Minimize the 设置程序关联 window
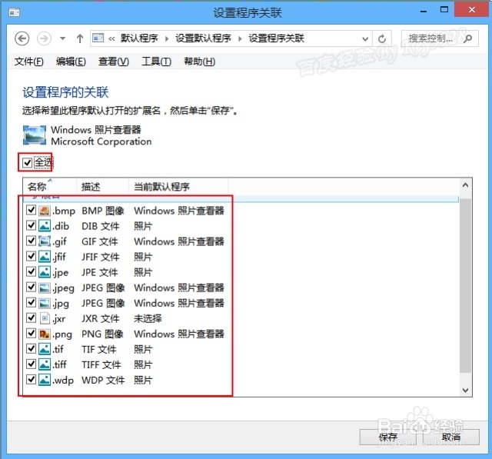492x459 pixels. coord(424,11)
